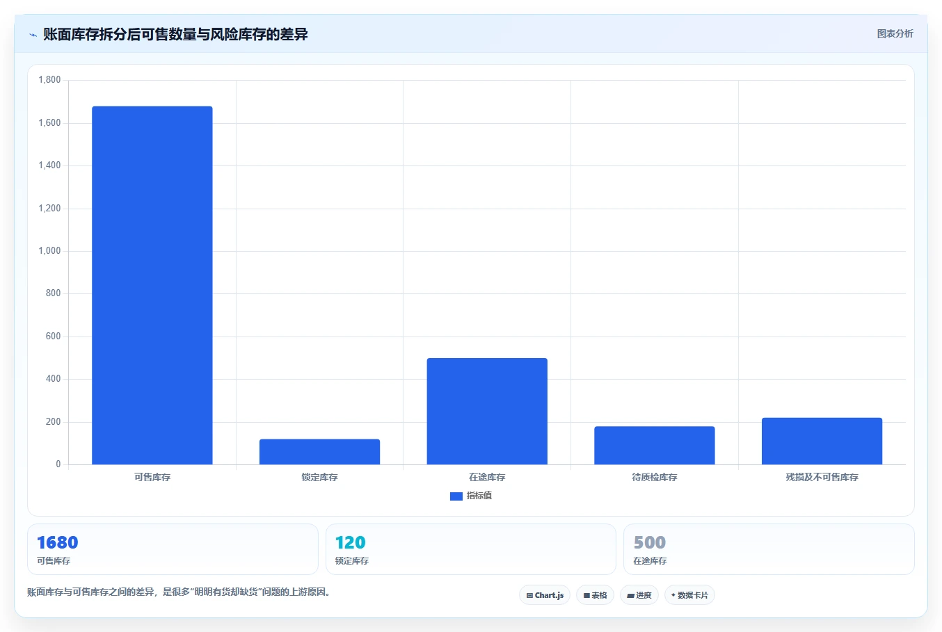The height and width of the screenshot is (632, 942).
Task: Click the 可售库存 bar in the chart
Action: (x=152, y=285)
